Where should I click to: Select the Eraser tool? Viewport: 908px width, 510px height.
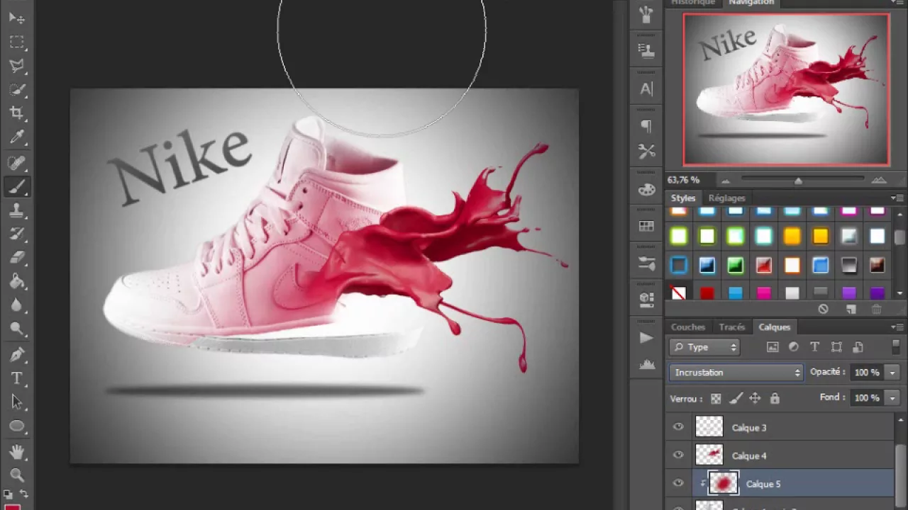tap(17, 258)
